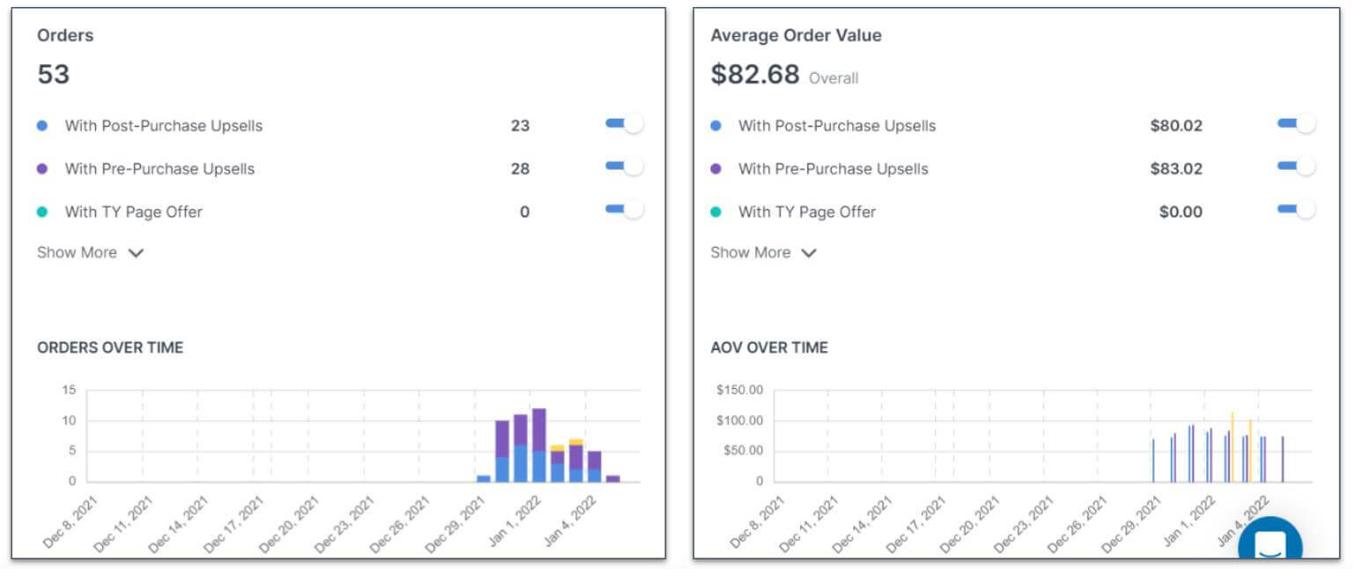The width and height of the screenshot is (1353, 569).
Task: Click purple dot beside Orders Pre-Purchase Upsells
Action: [42, 169]
